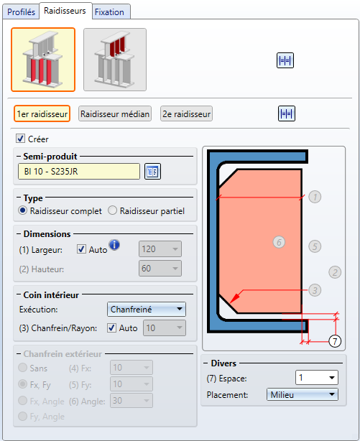Click the Chanfrein extérieur group heading

63,354
